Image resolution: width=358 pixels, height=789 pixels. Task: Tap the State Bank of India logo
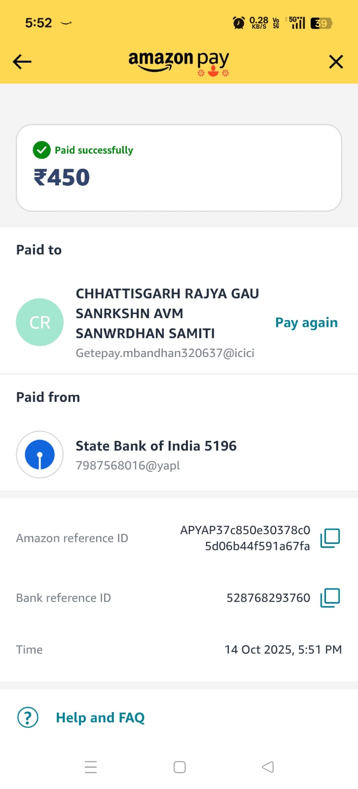click(x=40, y=455)
